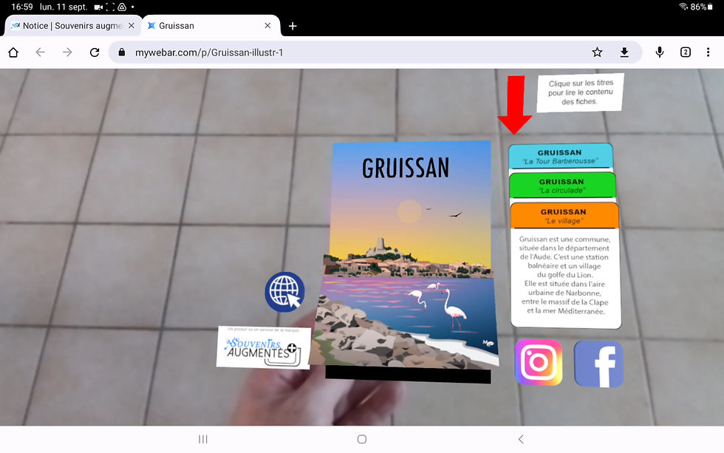The height and width of the screenshot is (453, 724).
Task: Open the browser three-dot menu
Action: pos(708,52)
